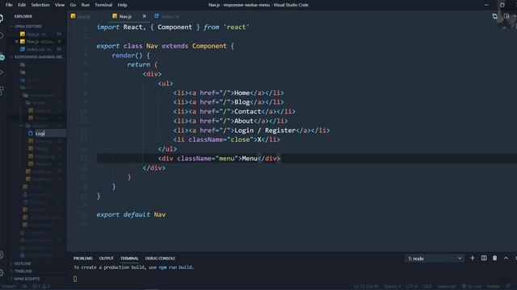The width and height of the screenshot is (517, 290).
Task: Open the File menu
Action: (x=9, y=5)
